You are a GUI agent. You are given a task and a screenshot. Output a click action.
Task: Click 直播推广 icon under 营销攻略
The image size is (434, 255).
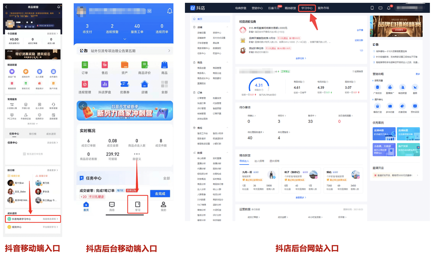point(390,87)
